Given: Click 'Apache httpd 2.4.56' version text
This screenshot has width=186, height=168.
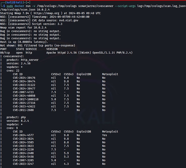Looking at the screenshot, I should click(x=61, y=53).
